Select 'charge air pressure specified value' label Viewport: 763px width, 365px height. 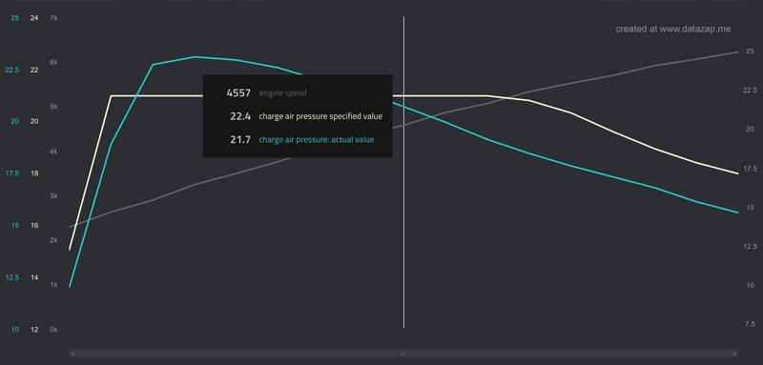click(x=320, y=116)
